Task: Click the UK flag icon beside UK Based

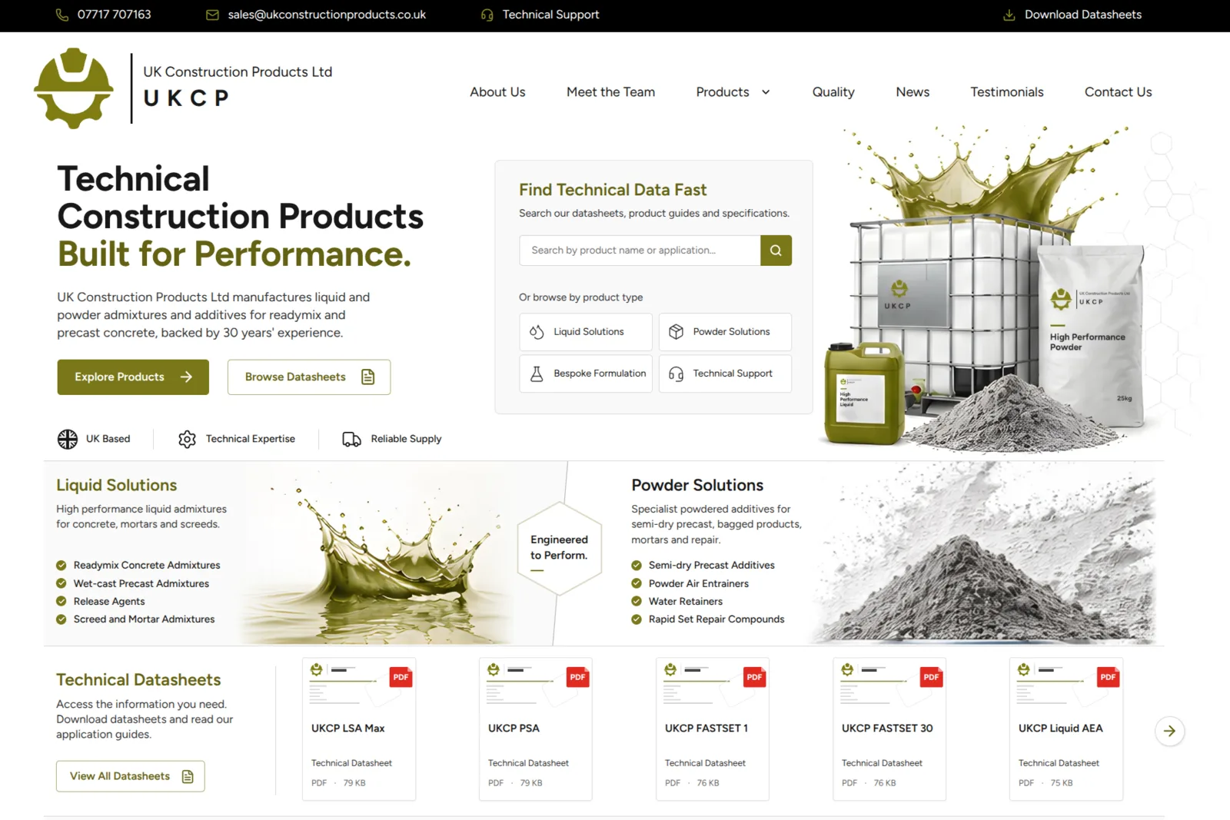Action: [68, 439]
